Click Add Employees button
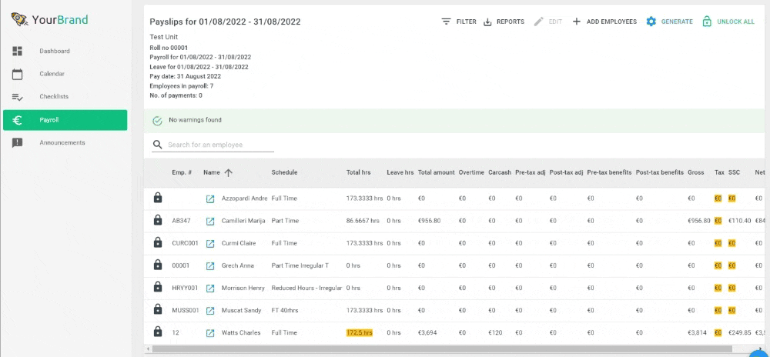770x357 pixels. 604,22
